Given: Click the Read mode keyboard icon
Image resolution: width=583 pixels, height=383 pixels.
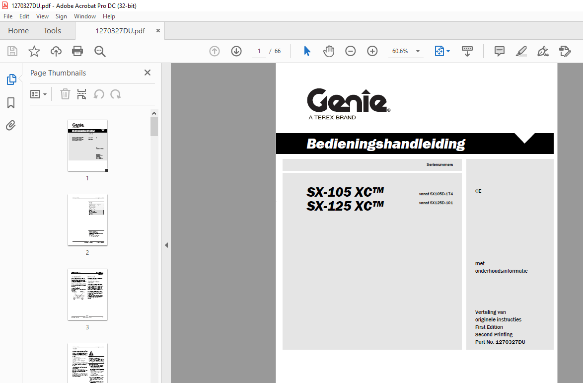Looking at the screenshot, I should click(467, 51).
